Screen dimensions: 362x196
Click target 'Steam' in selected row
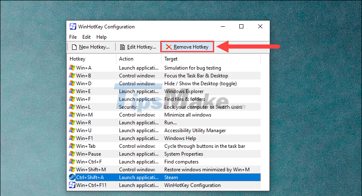tap(171, 177)
